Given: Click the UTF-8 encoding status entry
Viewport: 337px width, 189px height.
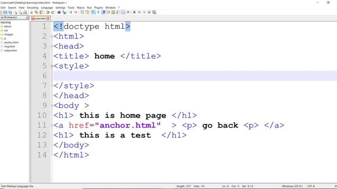Looking at the screenshot, I should tap(311, 186).
